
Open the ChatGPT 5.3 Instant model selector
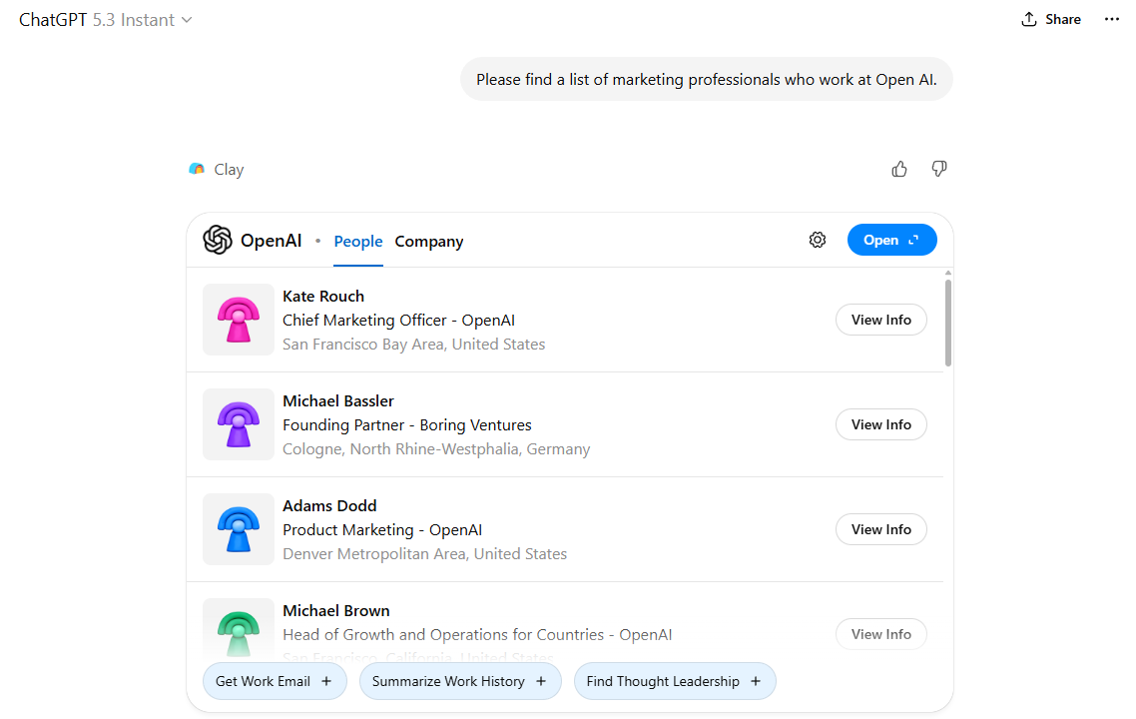coord(105,19)
